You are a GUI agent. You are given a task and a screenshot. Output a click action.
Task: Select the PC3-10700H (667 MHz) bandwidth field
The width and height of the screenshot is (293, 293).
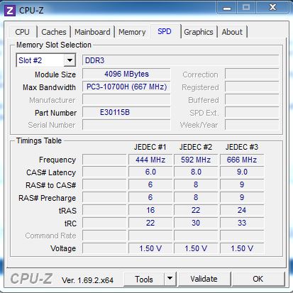click(x=126, y=87)
